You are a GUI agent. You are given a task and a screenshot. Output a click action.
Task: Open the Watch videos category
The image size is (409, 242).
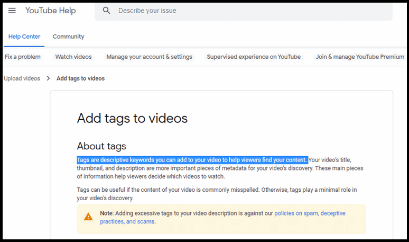coord(73,57)
